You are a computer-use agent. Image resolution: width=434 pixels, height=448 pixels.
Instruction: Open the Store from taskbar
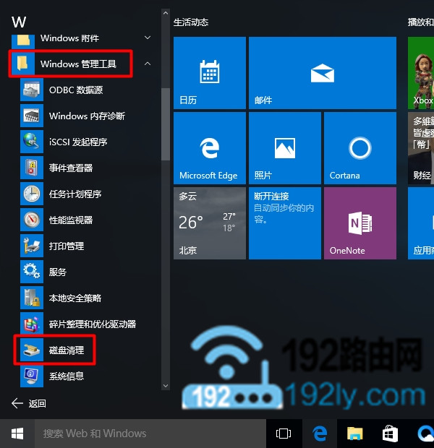tap(390, 434)
